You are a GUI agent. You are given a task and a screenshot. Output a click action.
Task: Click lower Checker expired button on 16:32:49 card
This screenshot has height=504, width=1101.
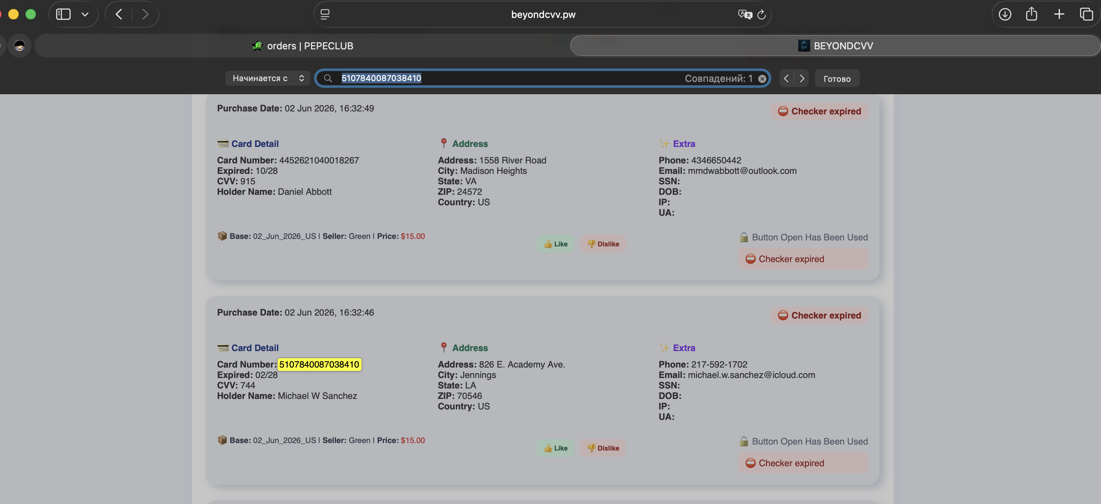tap(803, 259)
